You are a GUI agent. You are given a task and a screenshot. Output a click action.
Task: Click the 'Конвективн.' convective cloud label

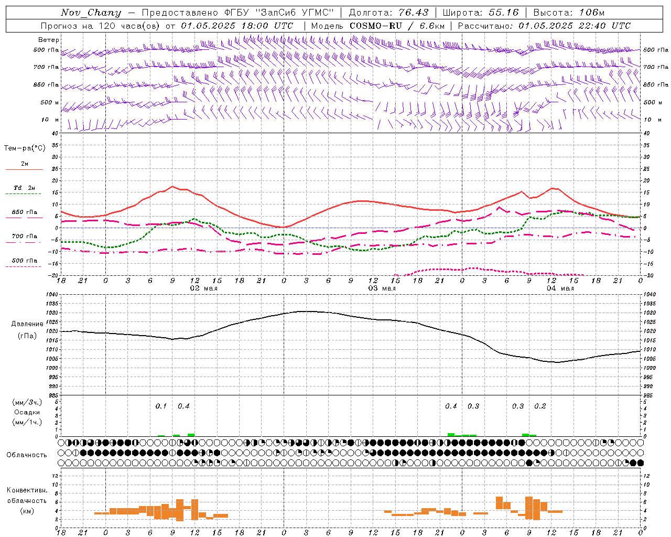tap(27, 490)
